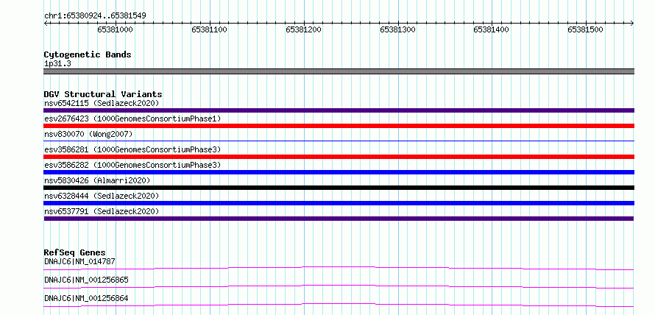
Task: Click the 65381000 ruler tick label
Action: 115,30
